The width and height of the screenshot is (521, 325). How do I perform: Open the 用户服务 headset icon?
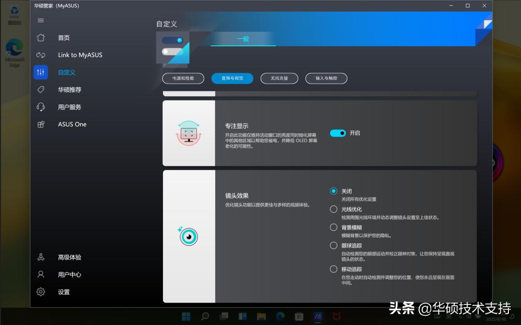[41, 107]
